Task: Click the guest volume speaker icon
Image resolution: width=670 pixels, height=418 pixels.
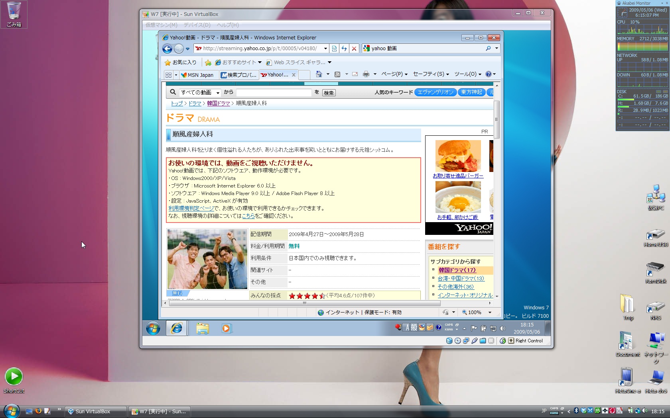Action: coord(503,328)
